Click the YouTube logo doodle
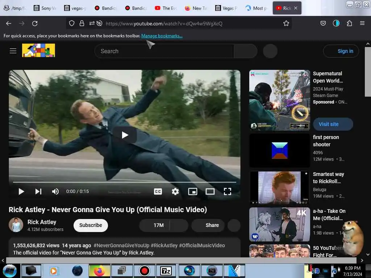 (x=38, y=50)
